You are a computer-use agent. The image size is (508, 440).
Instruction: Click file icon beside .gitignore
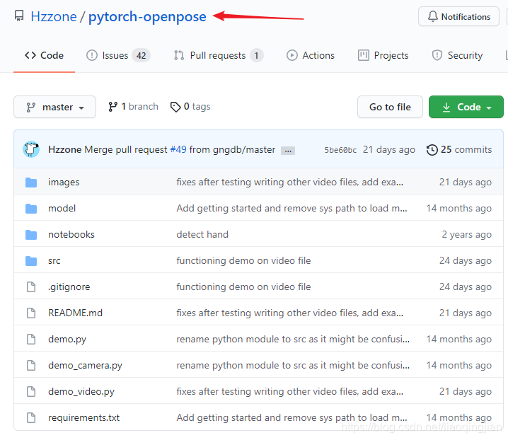point(31,286)
